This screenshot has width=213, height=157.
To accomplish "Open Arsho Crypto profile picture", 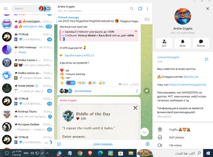I will click(x=183, y=16).
